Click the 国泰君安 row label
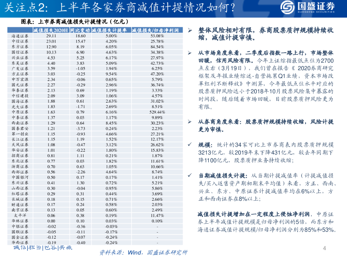Screen dimensions: 347x260 click(x=20, y=128)
